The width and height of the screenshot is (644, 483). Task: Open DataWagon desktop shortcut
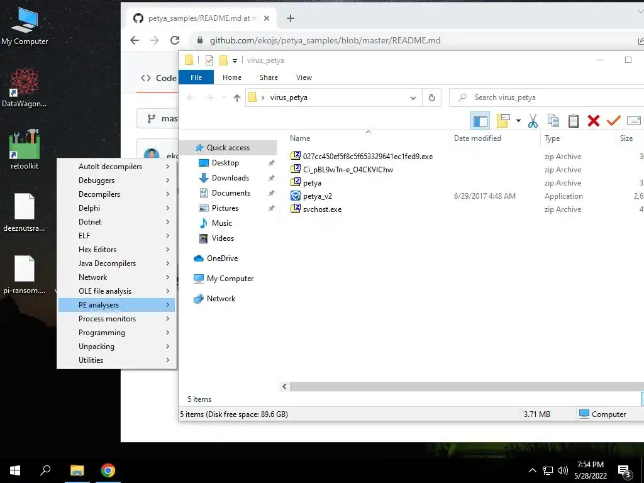tap(25, 88)
